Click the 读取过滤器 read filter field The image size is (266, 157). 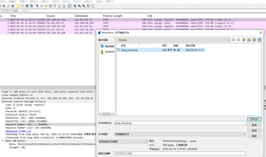180,153
